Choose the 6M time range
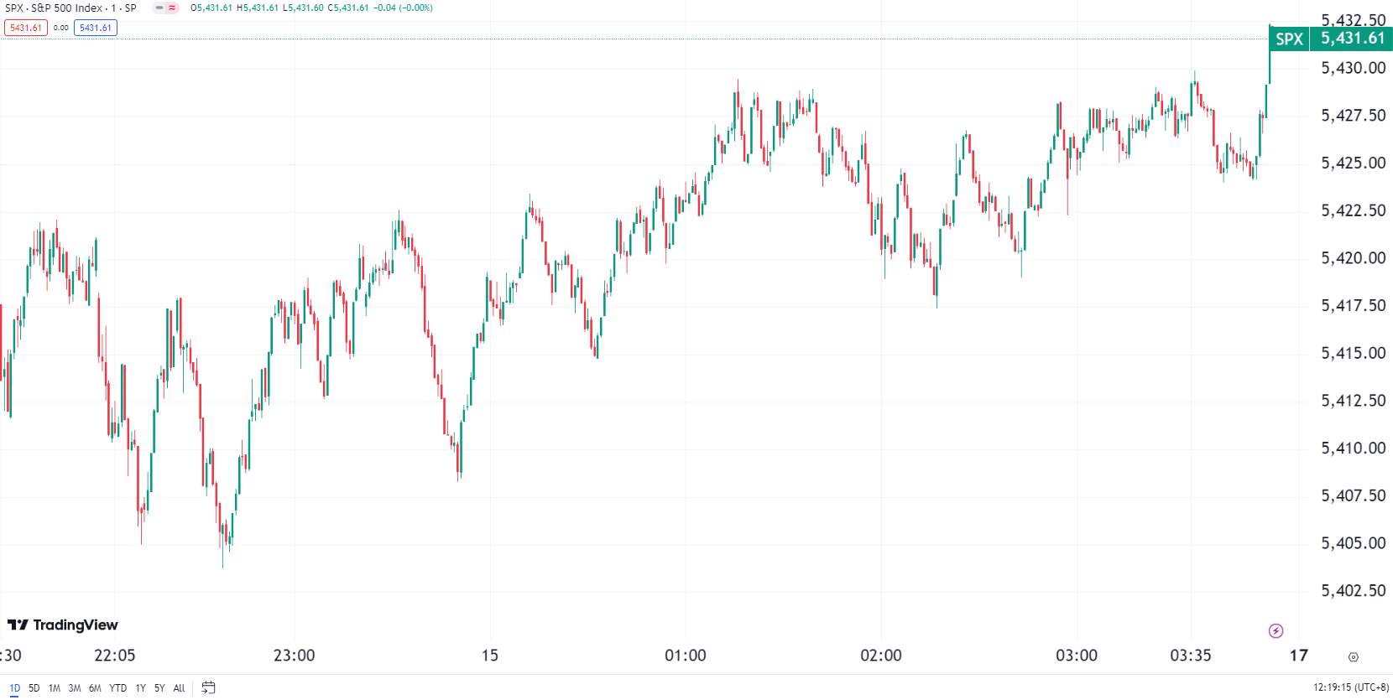Viewport: 1393px width, 700px height. click(95, 688)
